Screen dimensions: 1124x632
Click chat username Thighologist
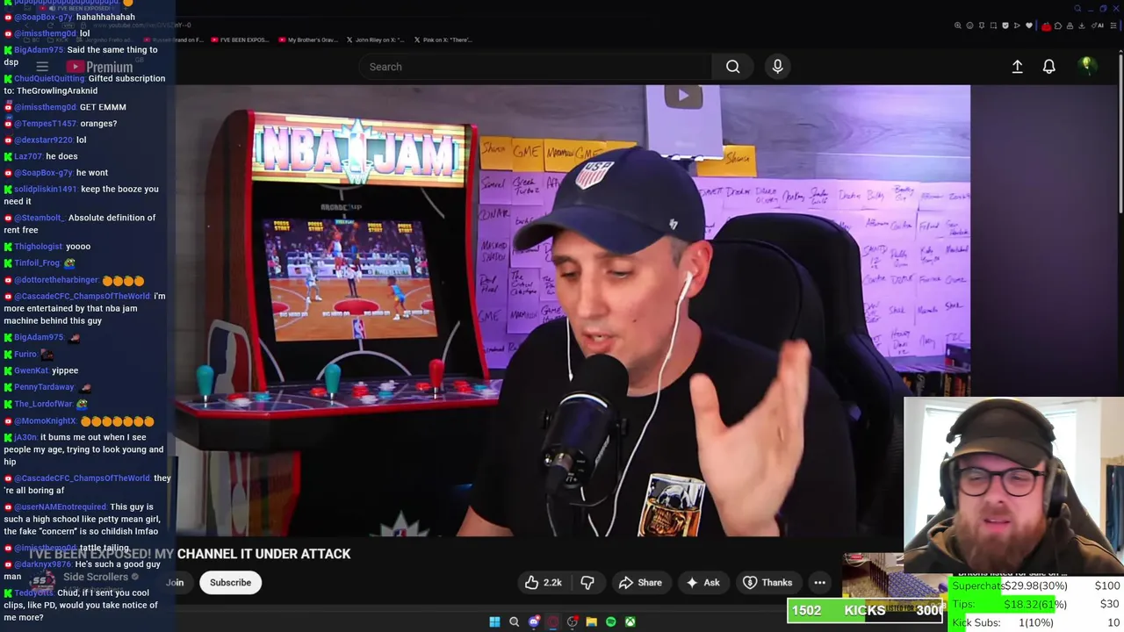coord(39,247)
